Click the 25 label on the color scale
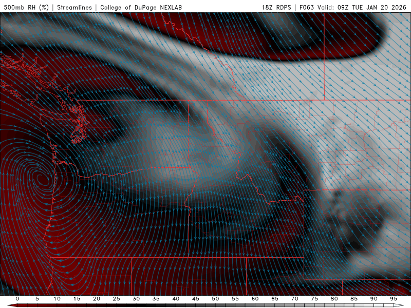 [x=117, y=299]
